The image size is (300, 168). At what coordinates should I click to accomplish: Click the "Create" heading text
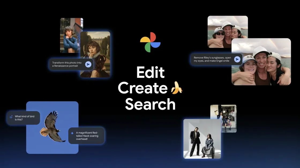tap(143, 88)
